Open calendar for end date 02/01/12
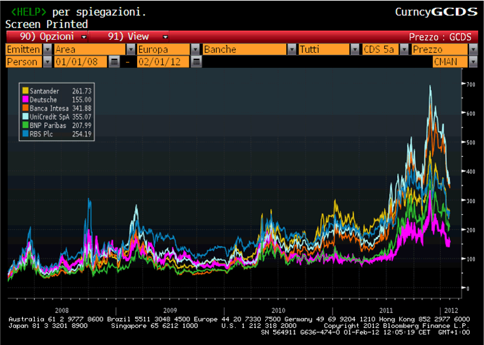Image resolution: width=484 pixels, height=345 pixels. pos(197,62)
